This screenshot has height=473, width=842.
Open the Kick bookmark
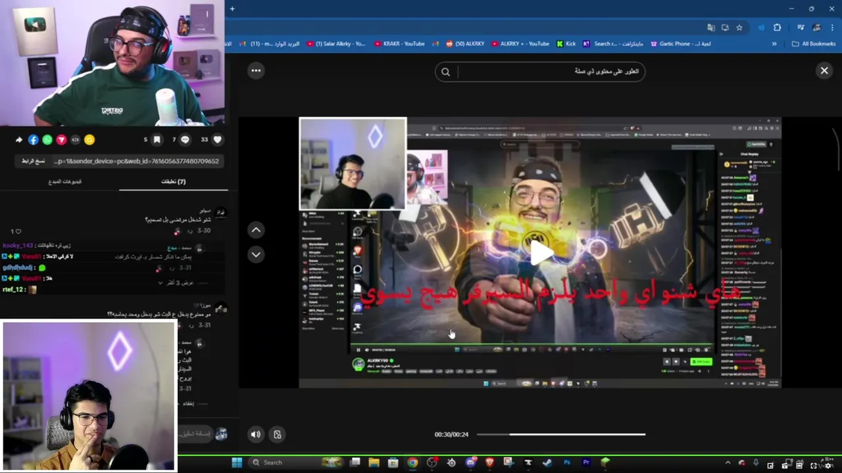[566, 44]
